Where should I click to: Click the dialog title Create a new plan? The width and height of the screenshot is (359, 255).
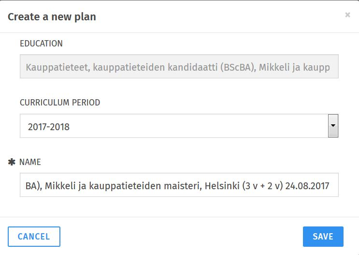point(52,17)
